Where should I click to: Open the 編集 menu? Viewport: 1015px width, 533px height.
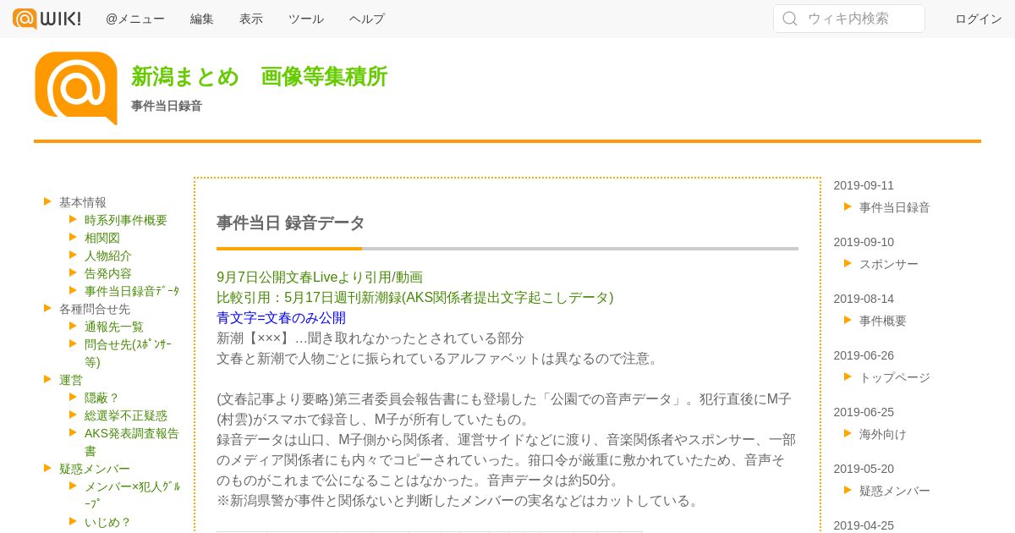click(202, 19)
